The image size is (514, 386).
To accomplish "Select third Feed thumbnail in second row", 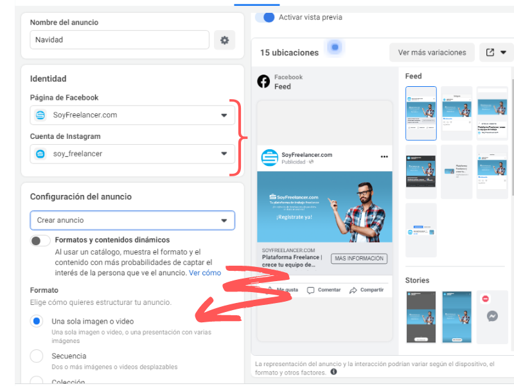I will tap(492, 172).
